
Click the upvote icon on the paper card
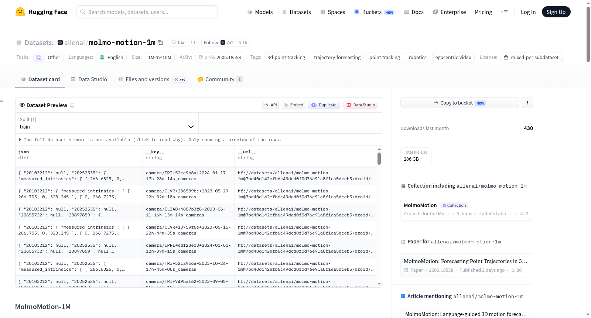pyautogui.click(x=513, y=270)
